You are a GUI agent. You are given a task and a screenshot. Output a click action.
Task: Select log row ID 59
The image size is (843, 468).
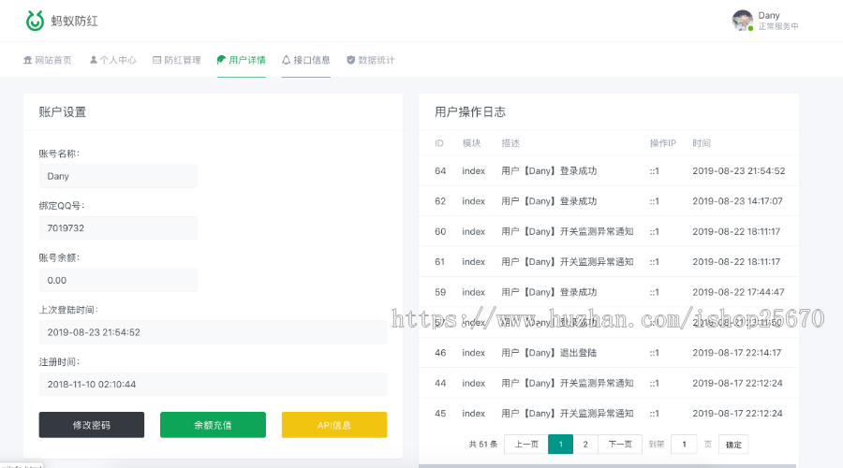tap(609, 292)
